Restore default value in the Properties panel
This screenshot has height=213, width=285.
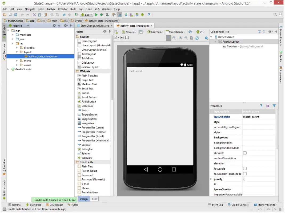click(x=268, y=106)
